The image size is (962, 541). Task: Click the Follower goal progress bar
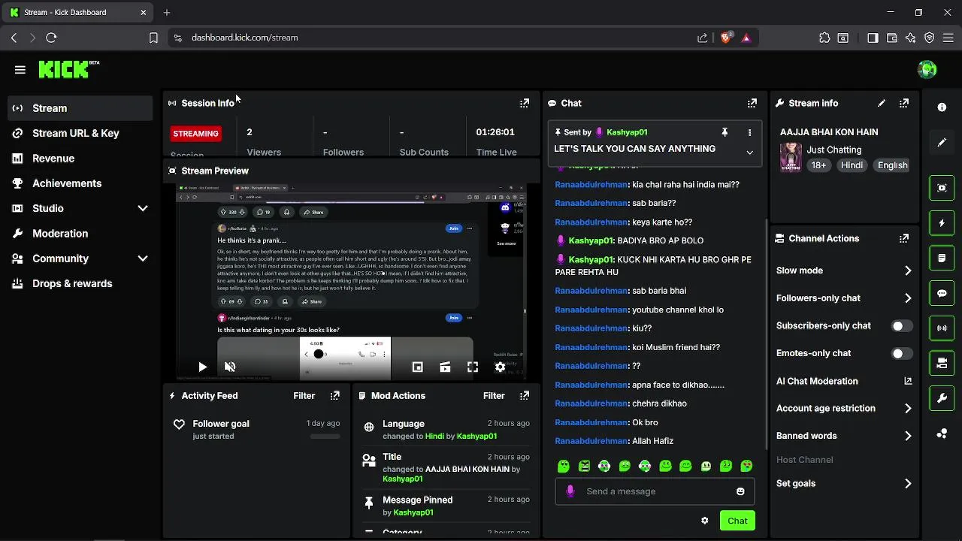tap(325, 436)
